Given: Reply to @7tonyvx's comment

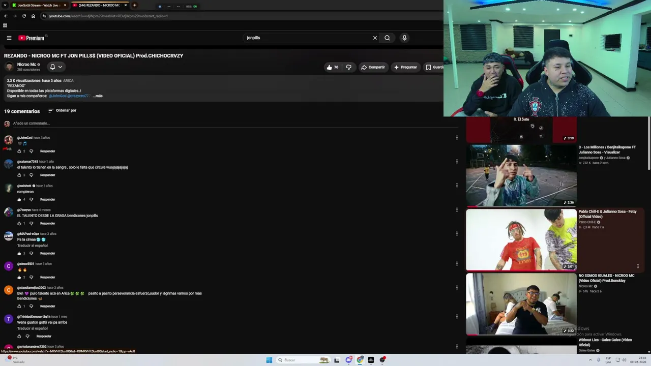Looking at the screenshot, I should click(47, 223).
